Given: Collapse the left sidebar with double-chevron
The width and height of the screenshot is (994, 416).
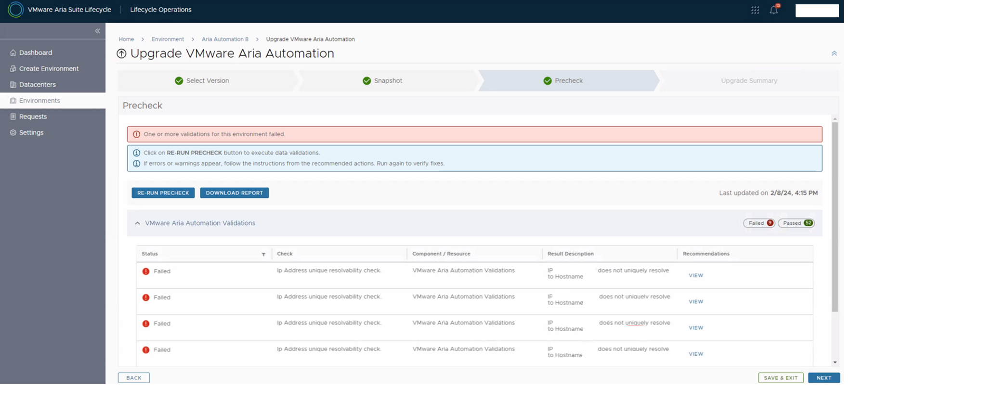Looking at the screenshot, I should (97, 31).
